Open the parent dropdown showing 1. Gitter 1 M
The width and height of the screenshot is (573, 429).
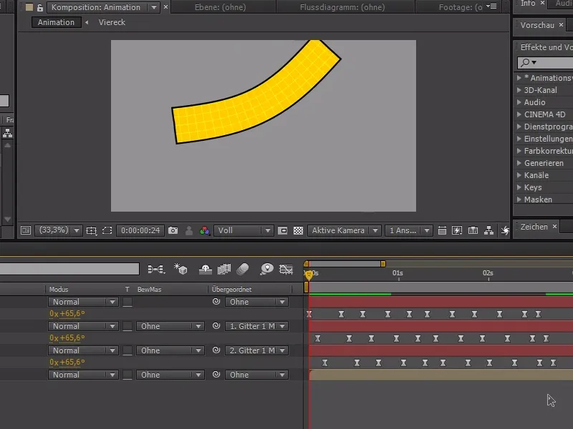pos(256,326)
